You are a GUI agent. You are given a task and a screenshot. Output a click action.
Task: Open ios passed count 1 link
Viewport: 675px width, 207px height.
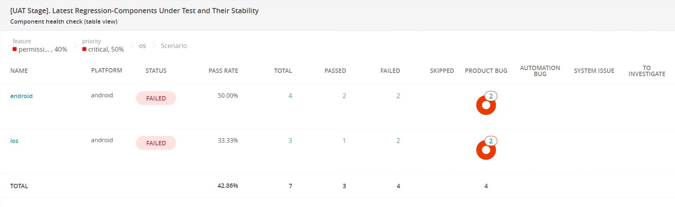344,141
